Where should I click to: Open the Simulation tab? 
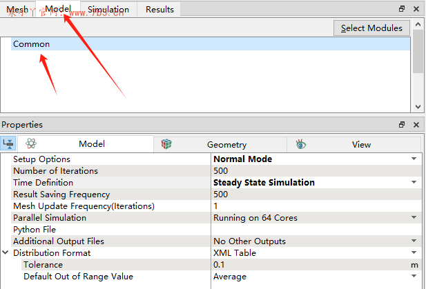108,10
